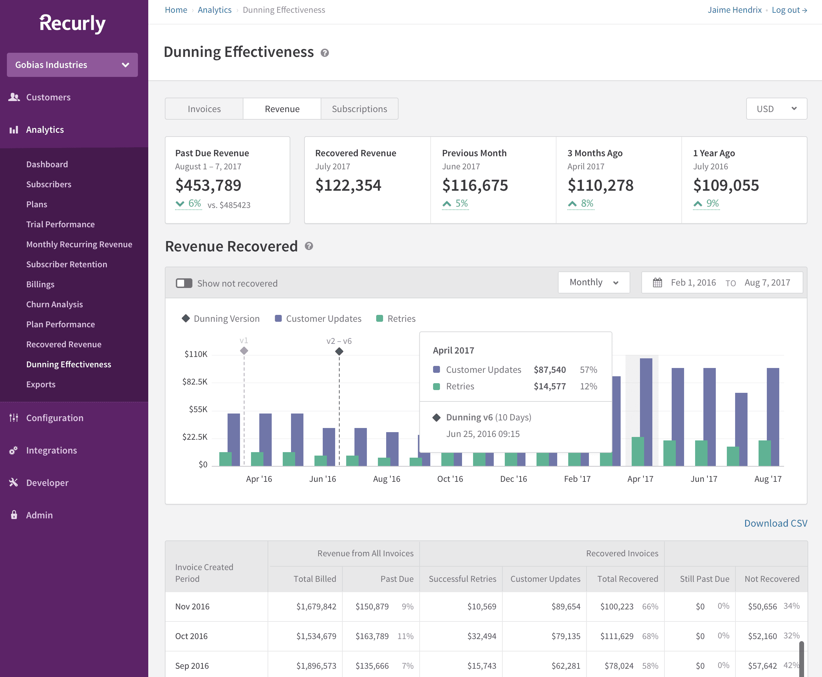Select the Analytics bar chart icon
This screenshot has height=677, width=822.
pos(14,129)
